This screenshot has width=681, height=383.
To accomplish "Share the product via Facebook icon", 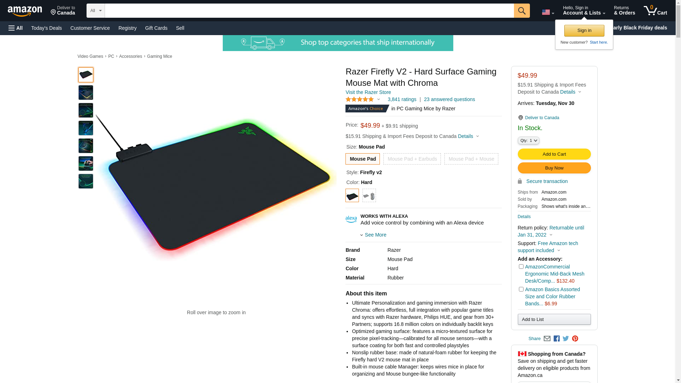I will 557,339.
